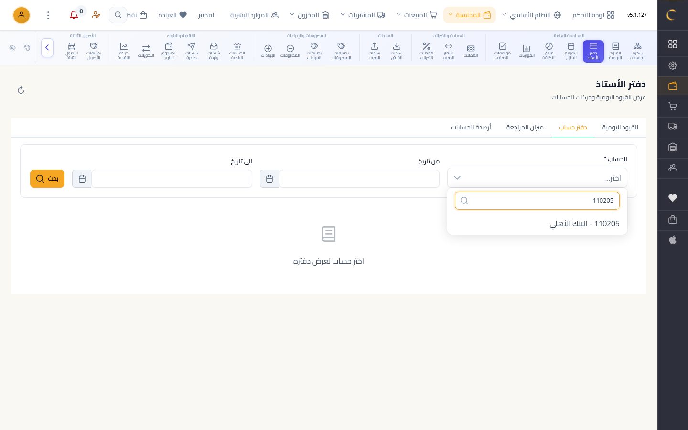The image size is (688, 430).
Task: Open الموارد البشرية module link
Action: click(254, 15)
